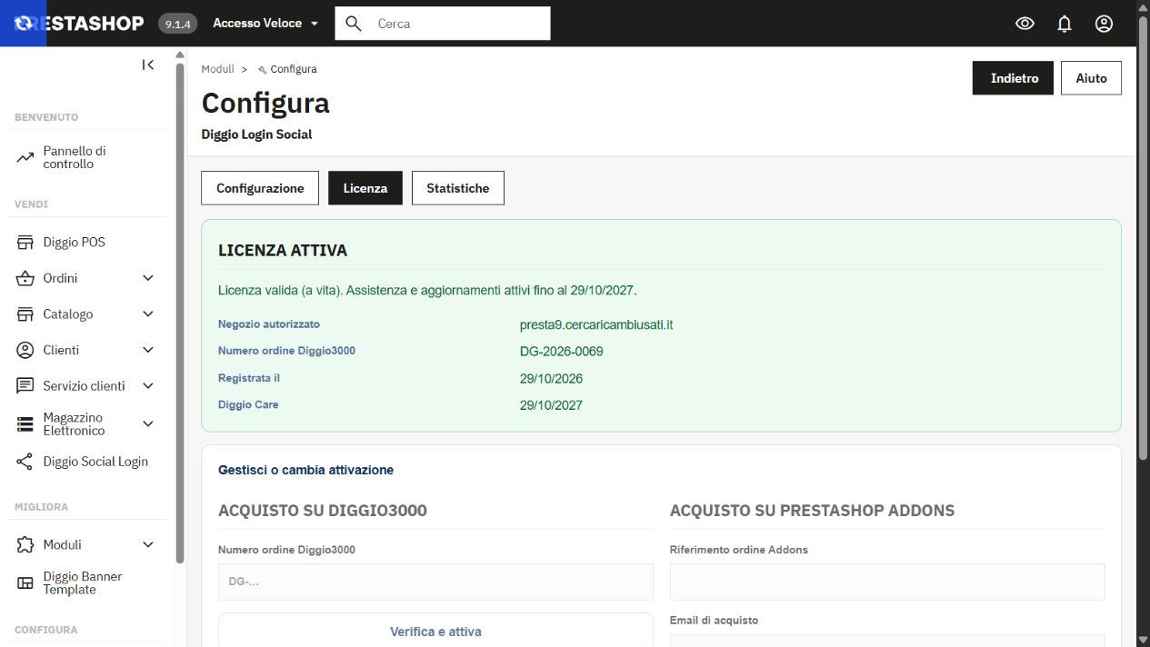This screenshot has height=647, width=1150.
Task: Click the wrench icon in breadcrumb
Action: click(x=263, y=70)
